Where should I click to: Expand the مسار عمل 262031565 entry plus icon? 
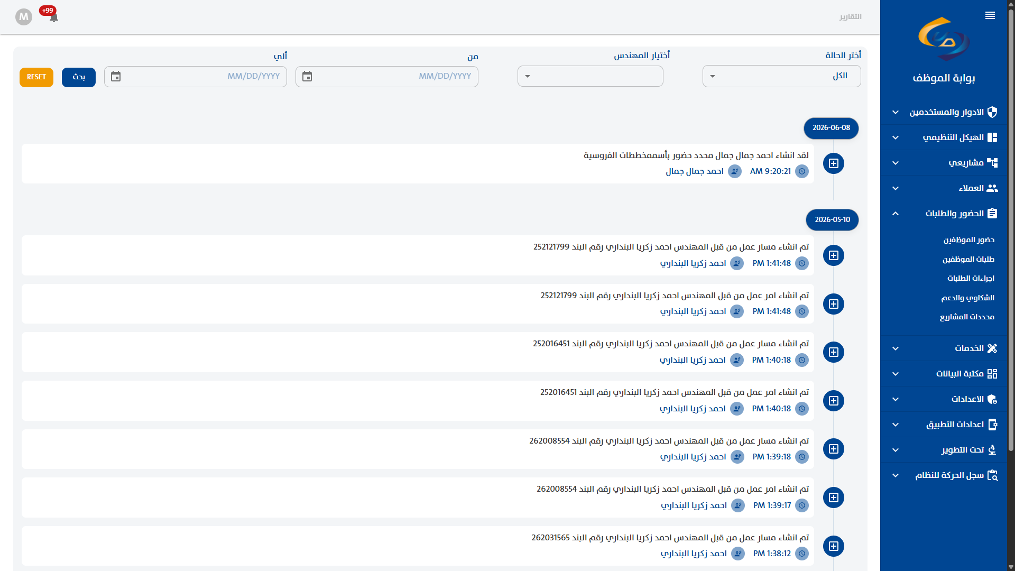pyautogui.click(x=834, y=546)
